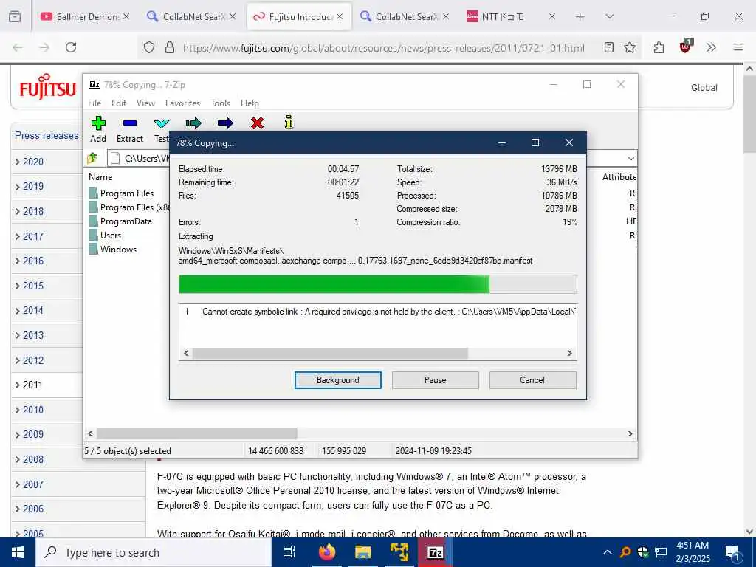Click the error list horizontal scrollbar
The image size is (756, 567).
pos(330,354)
